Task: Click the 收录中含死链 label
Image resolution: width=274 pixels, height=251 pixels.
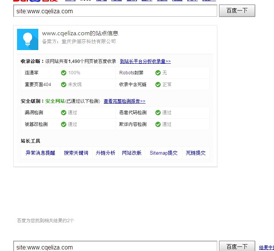Action: [x=133, y=85]
